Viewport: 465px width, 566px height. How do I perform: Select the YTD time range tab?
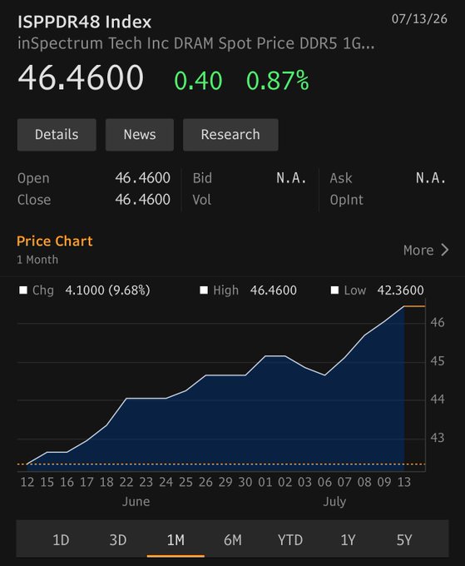point(290,540)
